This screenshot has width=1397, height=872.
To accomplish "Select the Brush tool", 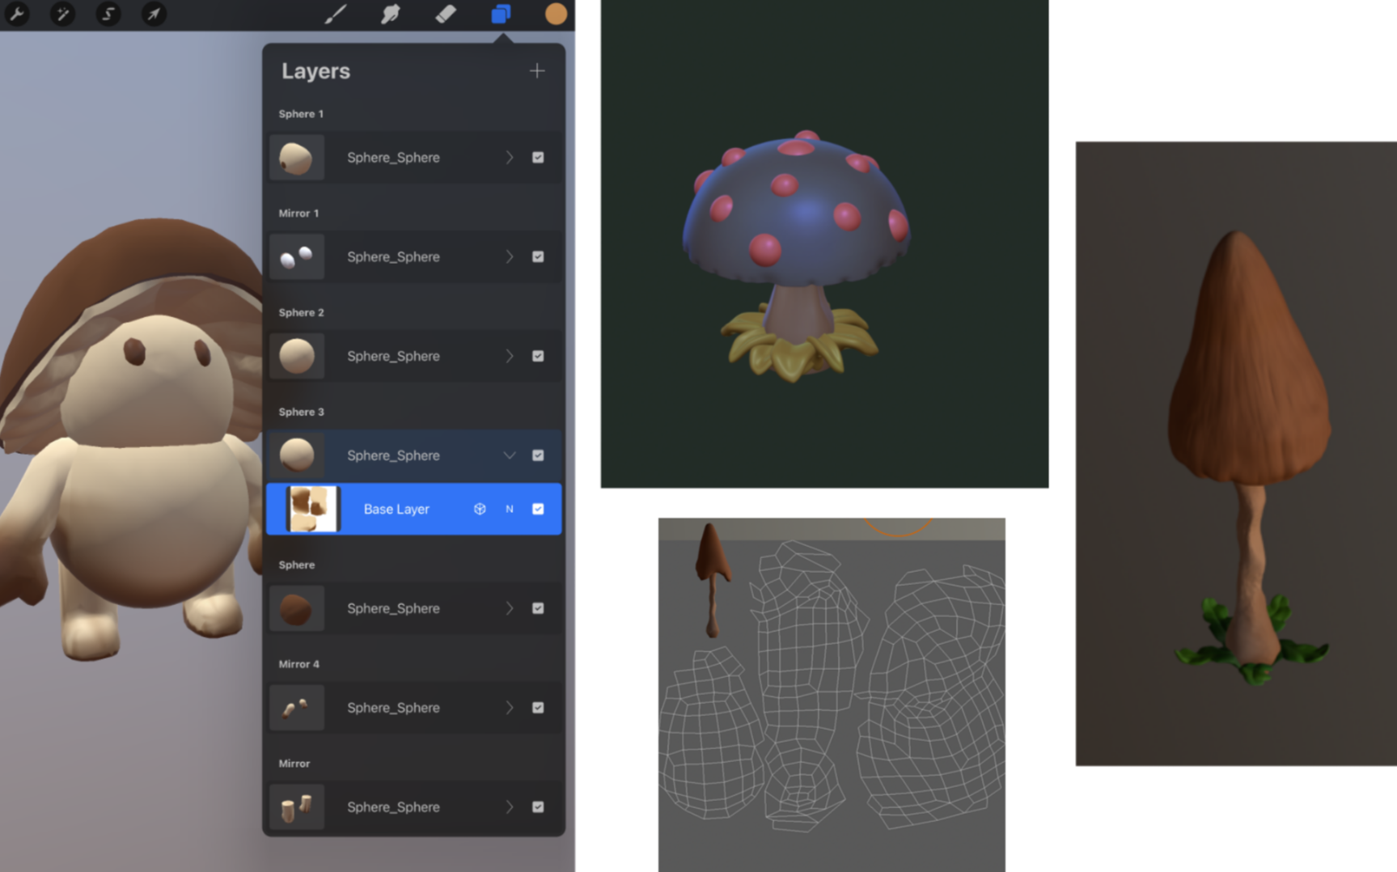I will click(x=335, y=14).
